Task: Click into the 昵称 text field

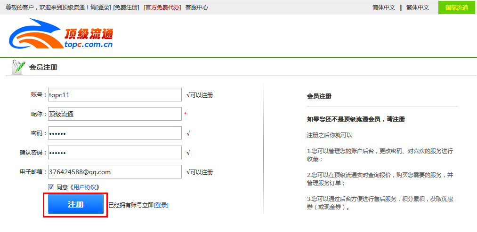Action: pos(114,114)
